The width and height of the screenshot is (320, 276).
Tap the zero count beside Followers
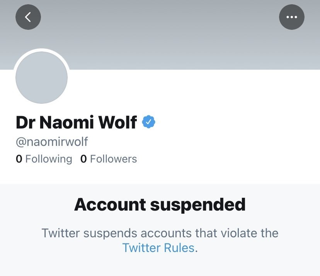[83, 159]
